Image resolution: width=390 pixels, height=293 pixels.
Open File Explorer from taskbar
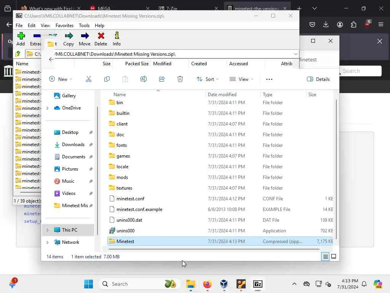[x=191, y=284]
